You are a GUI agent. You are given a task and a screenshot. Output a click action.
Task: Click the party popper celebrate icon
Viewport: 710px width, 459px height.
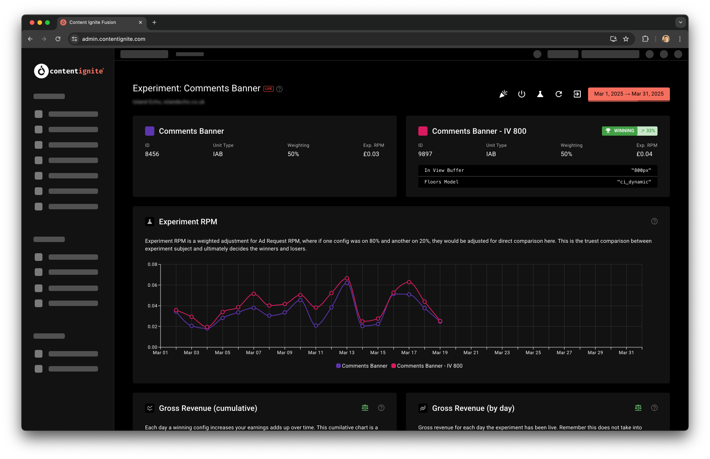(503, 94)
